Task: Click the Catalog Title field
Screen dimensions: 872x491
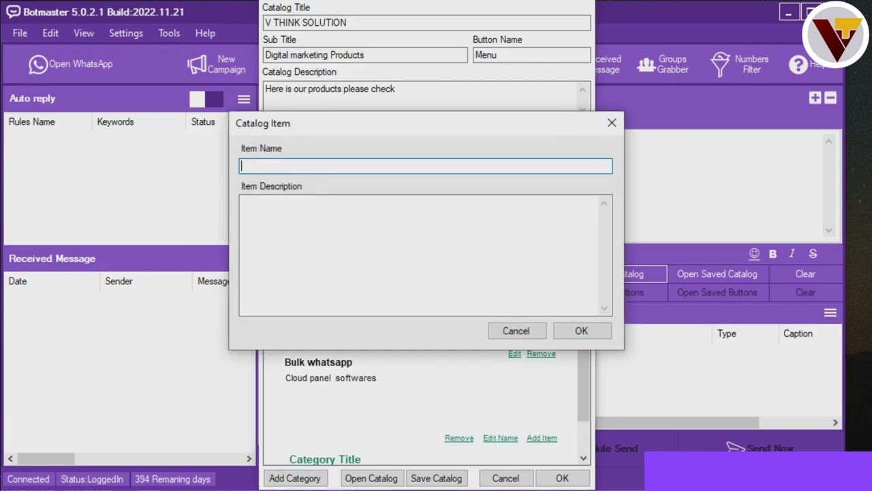Action: point(426,23)
